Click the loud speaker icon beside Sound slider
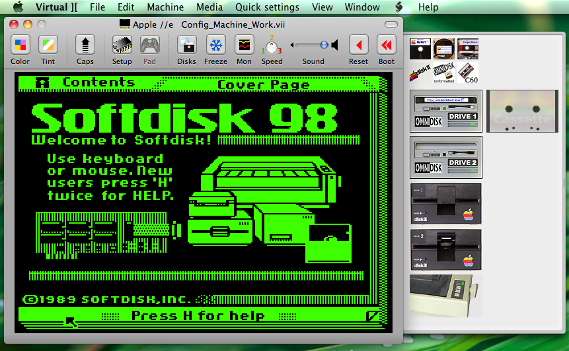Image resolution: width=569 pixels, height=351 pixels. [334, 45]
